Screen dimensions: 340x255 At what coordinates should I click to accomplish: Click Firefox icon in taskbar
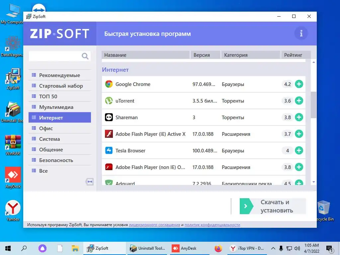tap(218, 248)
